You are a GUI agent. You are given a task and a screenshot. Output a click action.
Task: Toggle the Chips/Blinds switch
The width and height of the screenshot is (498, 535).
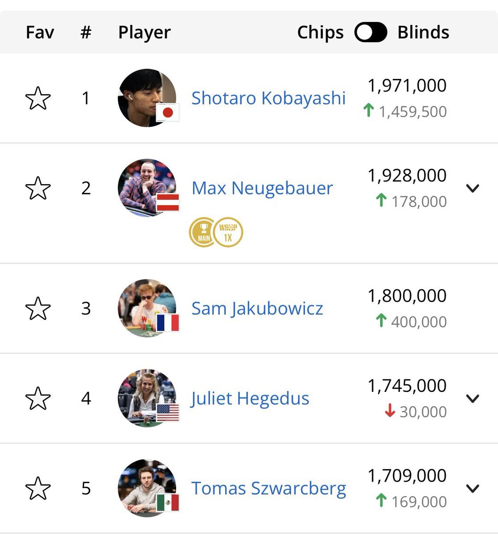370,32
